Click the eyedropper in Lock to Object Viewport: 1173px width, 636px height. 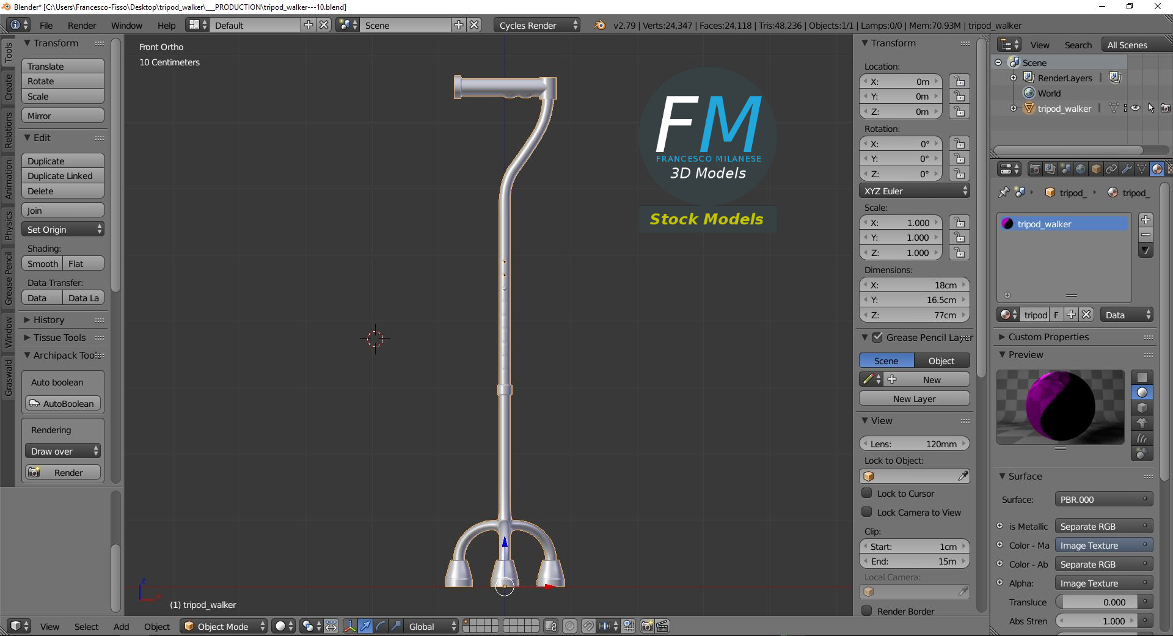[963, 476]
